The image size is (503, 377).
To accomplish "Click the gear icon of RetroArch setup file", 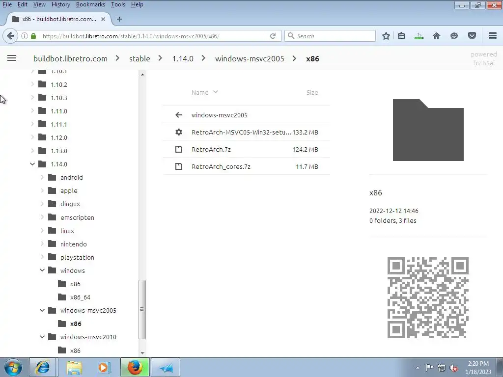I will (x=179, y=132).
